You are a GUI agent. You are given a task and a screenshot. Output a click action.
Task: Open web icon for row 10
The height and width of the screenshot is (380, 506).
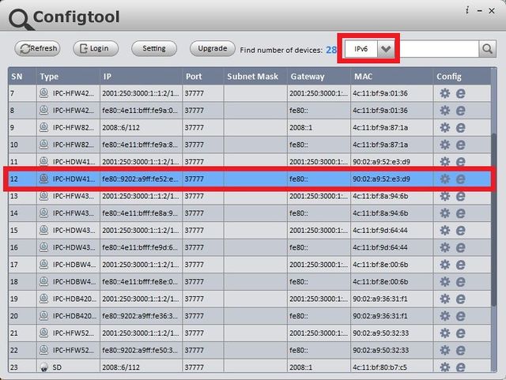(x=460, y=145)
